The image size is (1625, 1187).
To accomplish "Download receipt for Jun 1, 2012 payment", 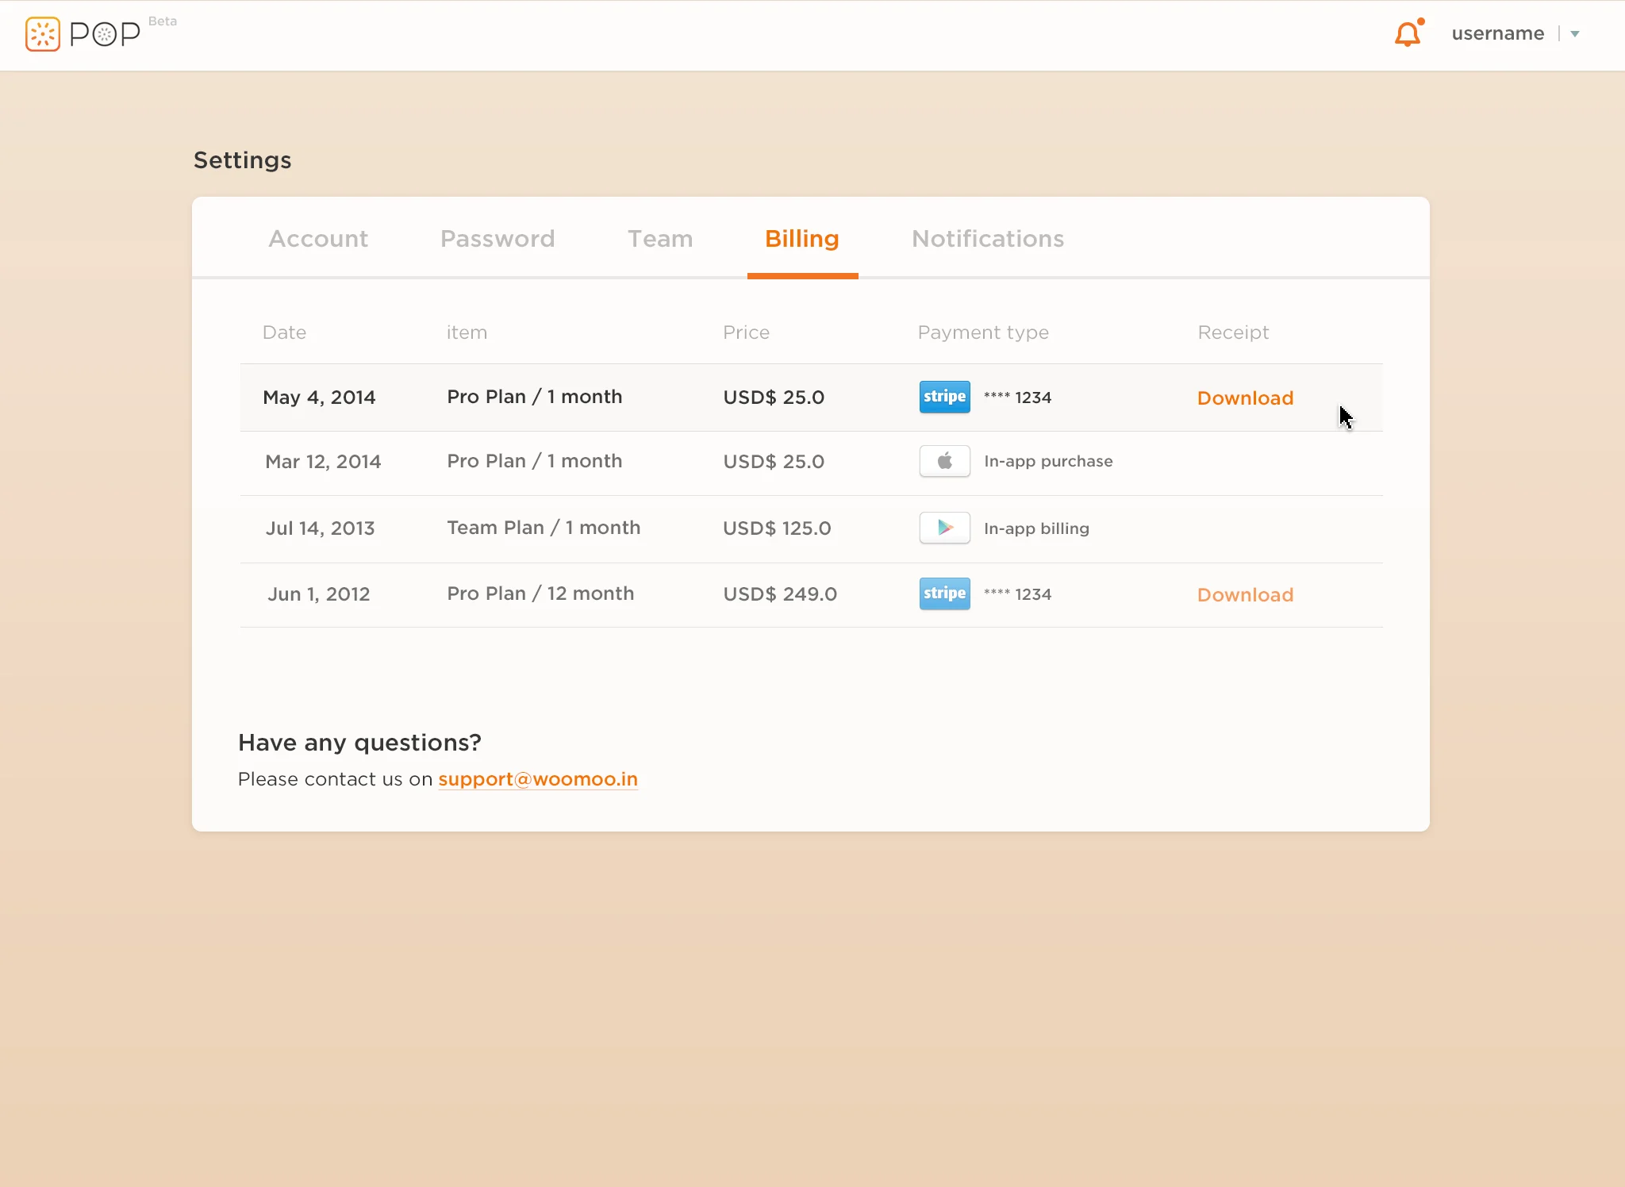I will (1245, 595).
